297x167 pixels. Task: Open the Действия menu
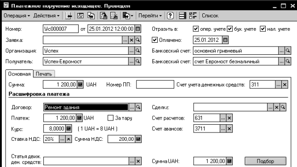tap(46, 16)
